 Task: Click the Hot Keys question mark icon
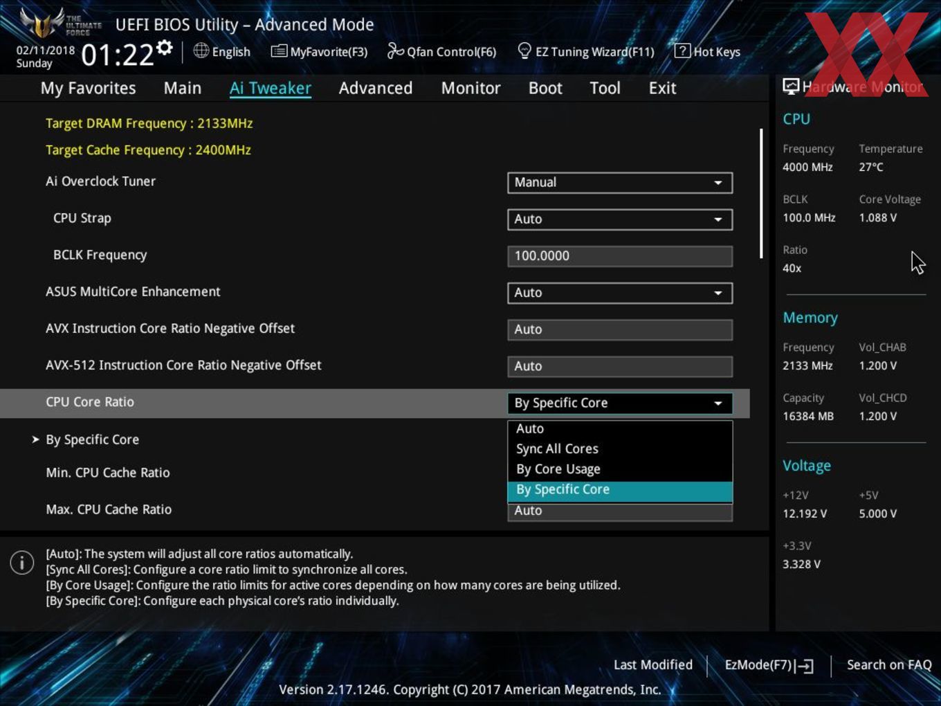(682, 51)
